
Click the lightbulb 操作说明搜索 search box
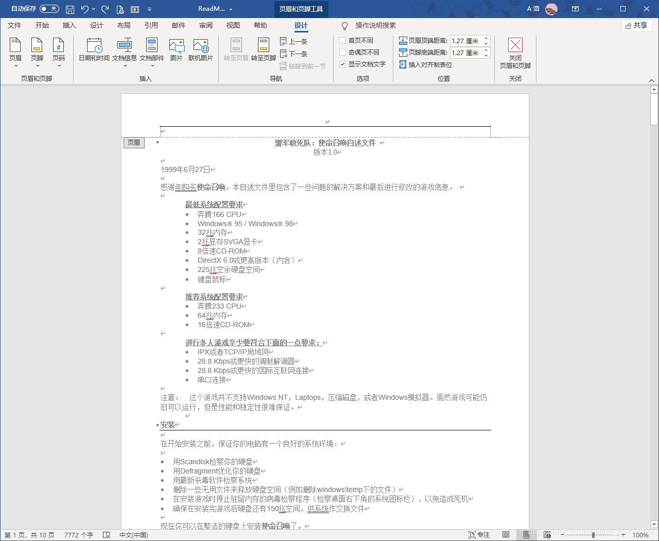(370, 25)
